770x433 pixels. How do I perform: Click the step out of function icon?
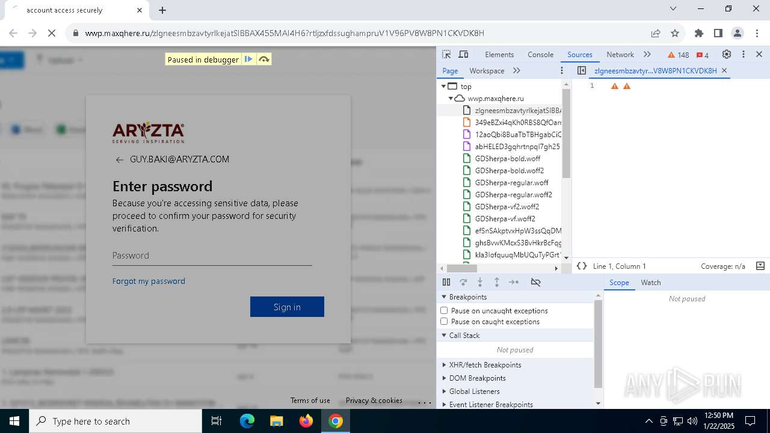(497, 282)
